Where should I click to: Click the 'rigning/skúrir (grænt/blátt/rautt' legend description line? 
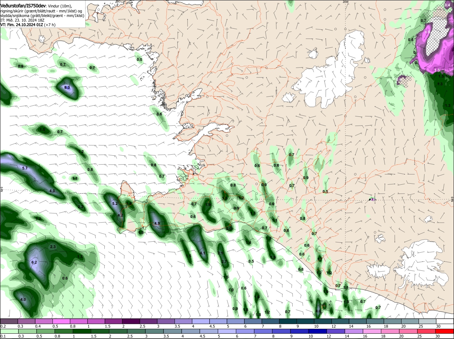tap(42, 11)
